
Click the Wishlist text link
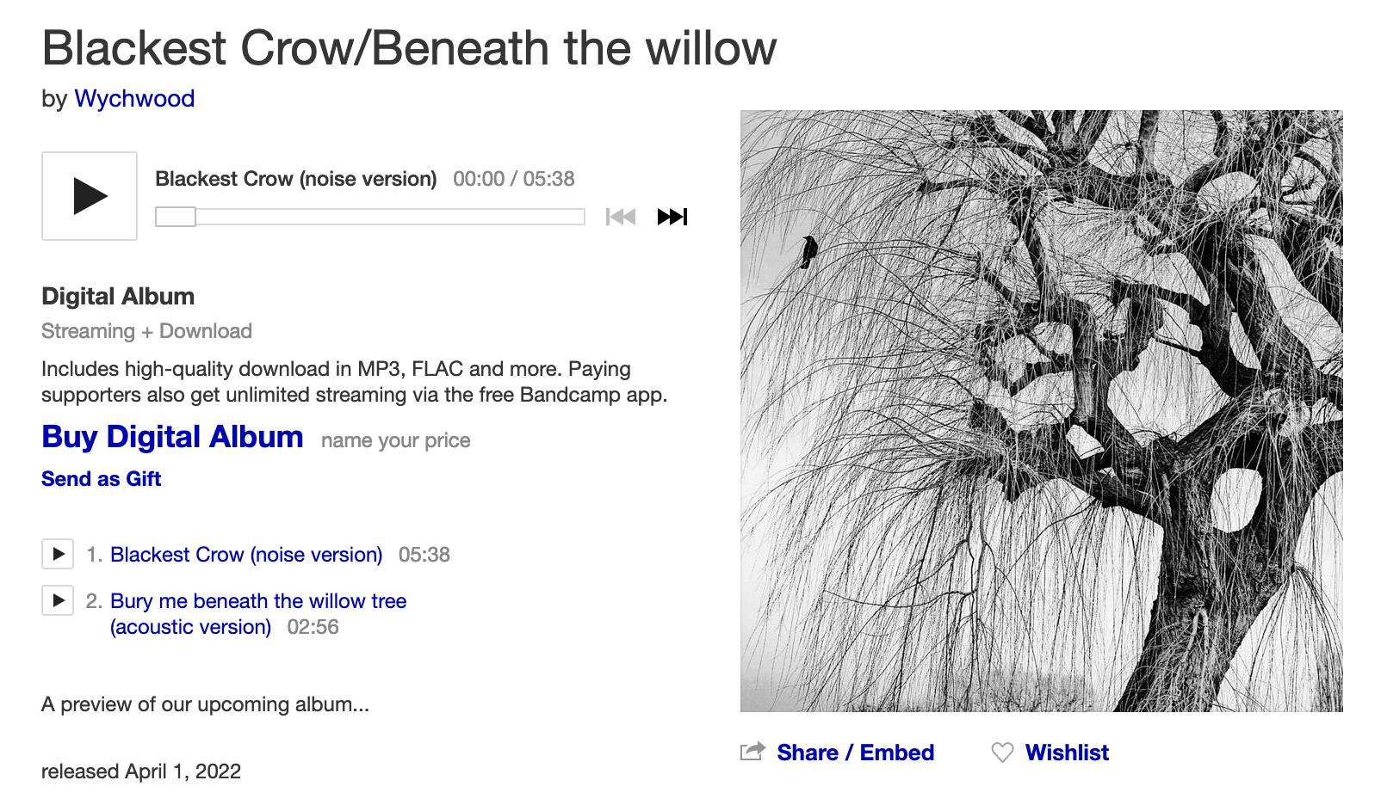[1067, 753]
